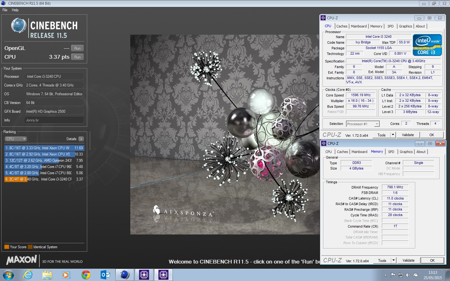
Task: Click the Show desktop strip beside the clock
Action: (447, 275)
